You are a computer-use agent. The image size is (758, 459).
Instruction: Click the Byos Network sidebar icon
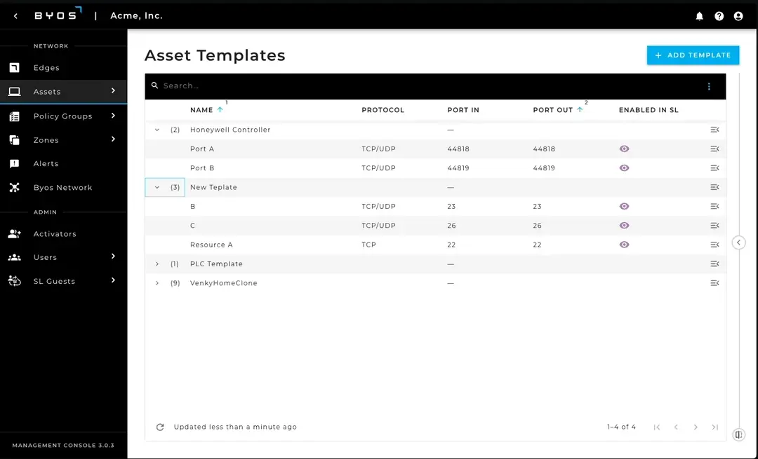15,187
